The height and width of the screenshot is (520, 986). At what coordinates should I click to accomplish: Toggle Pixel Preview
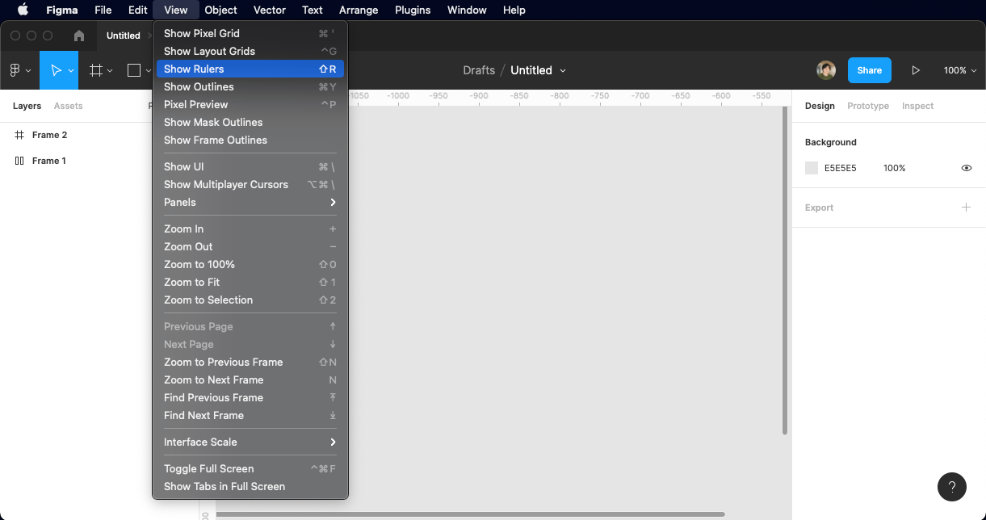[250, 104]
